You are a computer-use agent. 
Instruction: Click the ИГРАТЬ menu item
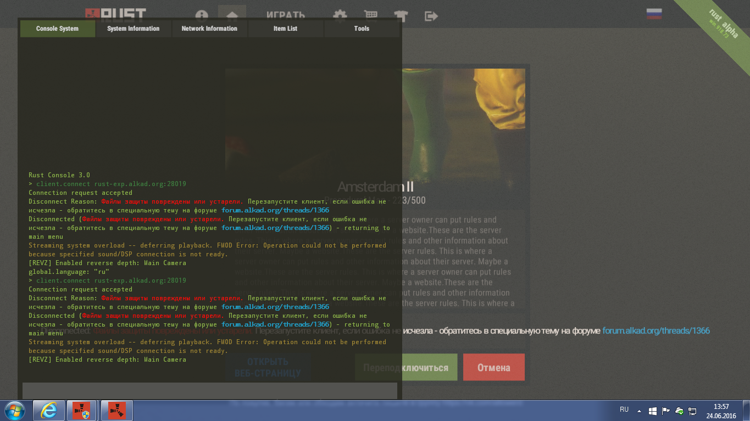click(x=286, y=15)
